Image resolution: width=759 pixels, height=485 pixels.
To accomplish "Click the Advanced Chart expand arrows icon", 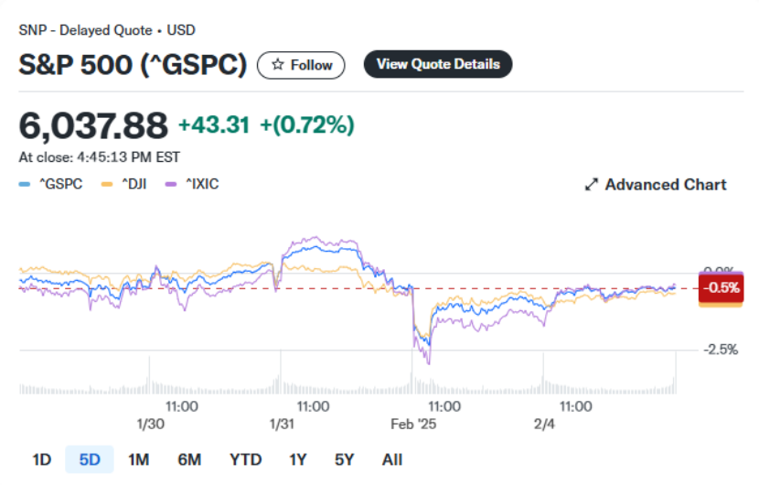I will tap(592, 185).
